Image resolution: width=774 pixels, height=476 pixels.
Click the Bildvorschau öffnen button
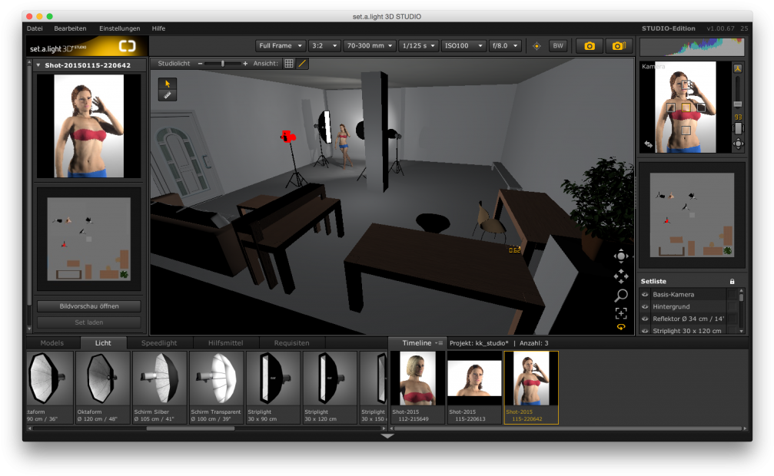point(89,306)
